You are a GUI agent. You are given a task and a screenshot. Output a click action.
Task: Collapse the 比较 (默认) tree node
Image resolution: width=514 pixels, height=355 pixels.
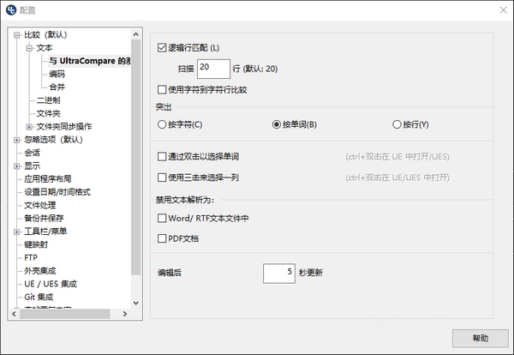(17, 35)
